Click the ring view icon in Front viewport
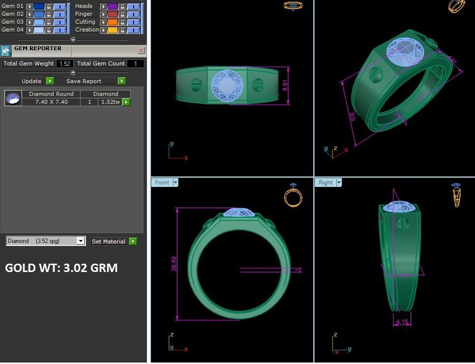Screen dimensions: 475x364 coord(293,195)
